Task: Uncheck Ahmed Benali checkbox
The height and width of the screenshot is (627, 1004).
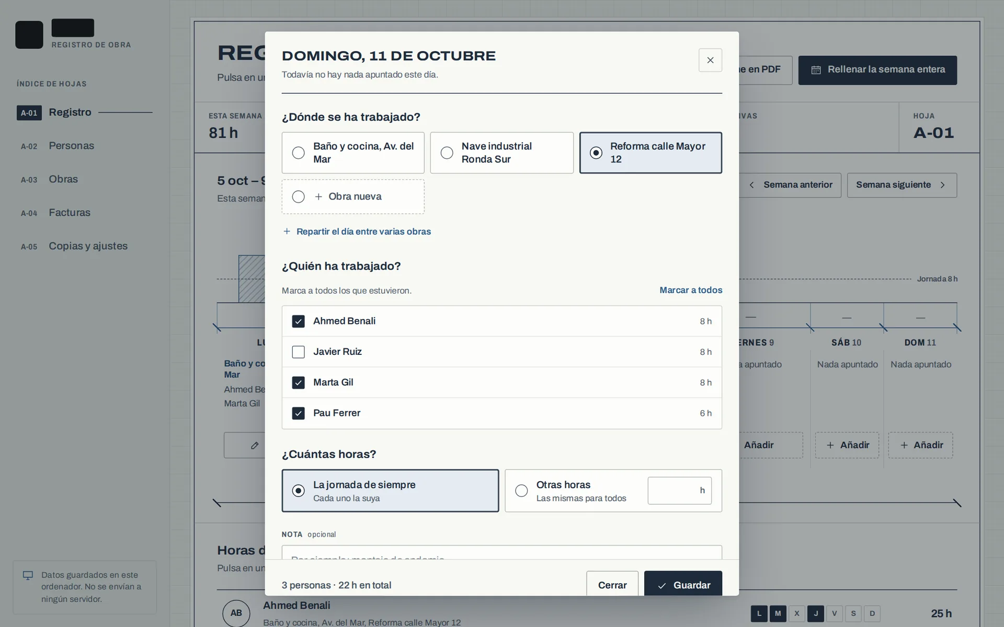Action: (x=298, y=321)
